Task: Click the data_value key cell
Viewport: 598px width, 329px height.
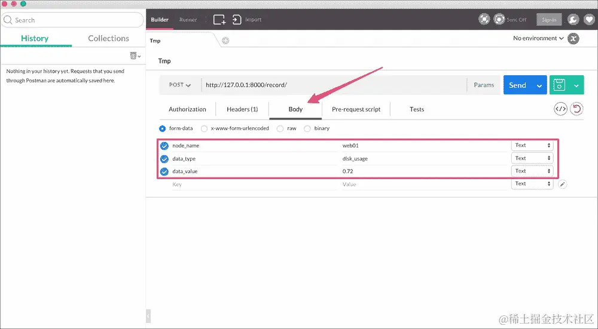Action: pyautogui.click(x=255, y=171)
